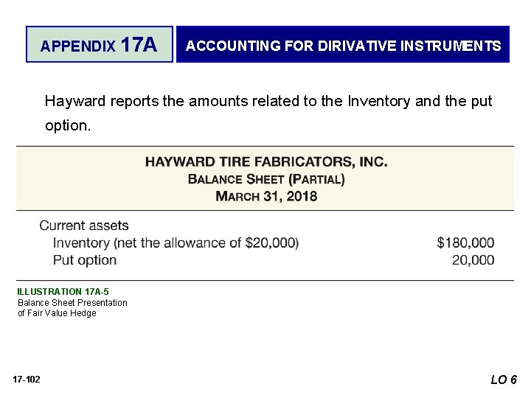Select the Hayward Tire Fabricators, Inc. heading
531x398 pixels.
click(x=265, y=162)
